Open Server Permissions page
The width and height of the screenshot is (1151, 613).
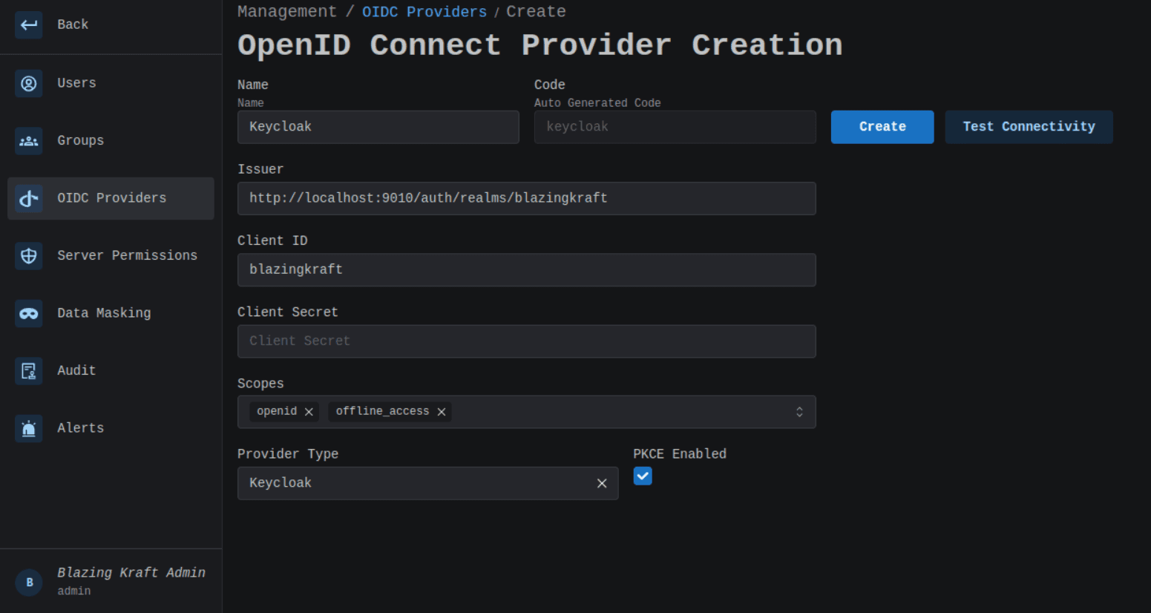pyautogui.click(x=111, y=256)
